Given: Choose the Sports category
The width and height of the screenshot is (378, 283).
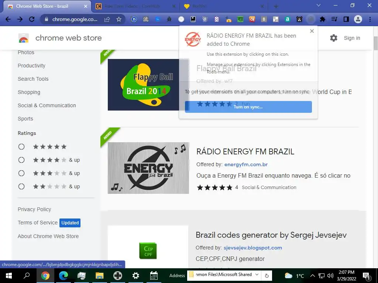Looking at the screenshot, I should [x=25, y=119].
